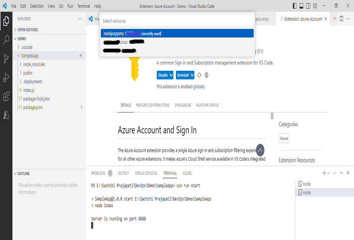Screen dimensions: 354x240
Task: Close the terminal panel
Action: [348, 173]
